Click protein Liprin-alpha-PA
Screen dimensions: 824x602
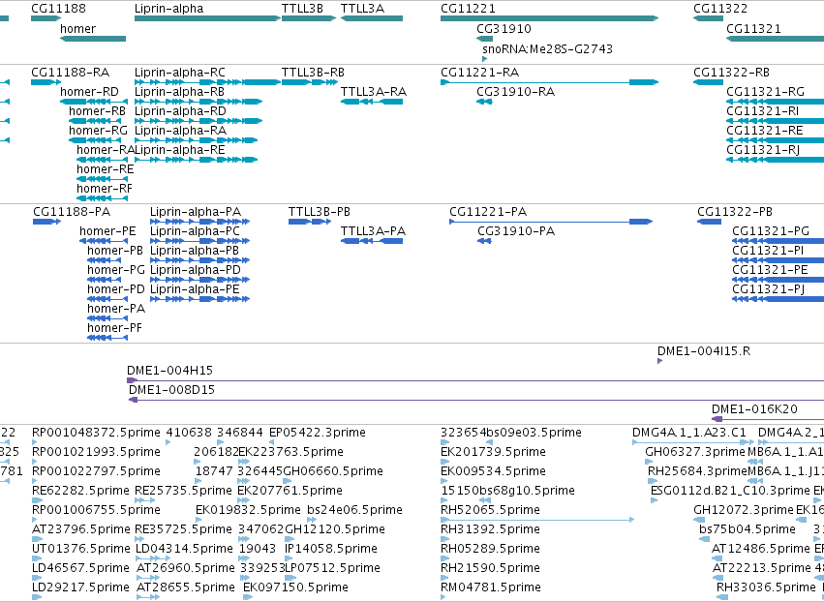(x=199, y=222)
